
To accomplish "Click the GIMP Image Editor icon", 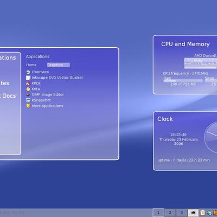I will tap(28, 94).
